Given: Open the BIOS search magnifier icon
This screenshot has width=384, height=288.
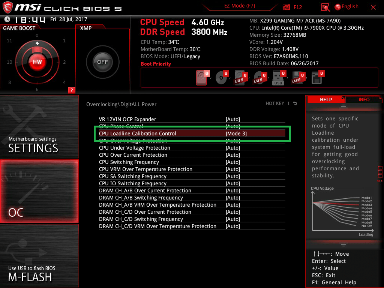Looking at the screenshot, I should (325, 7).
